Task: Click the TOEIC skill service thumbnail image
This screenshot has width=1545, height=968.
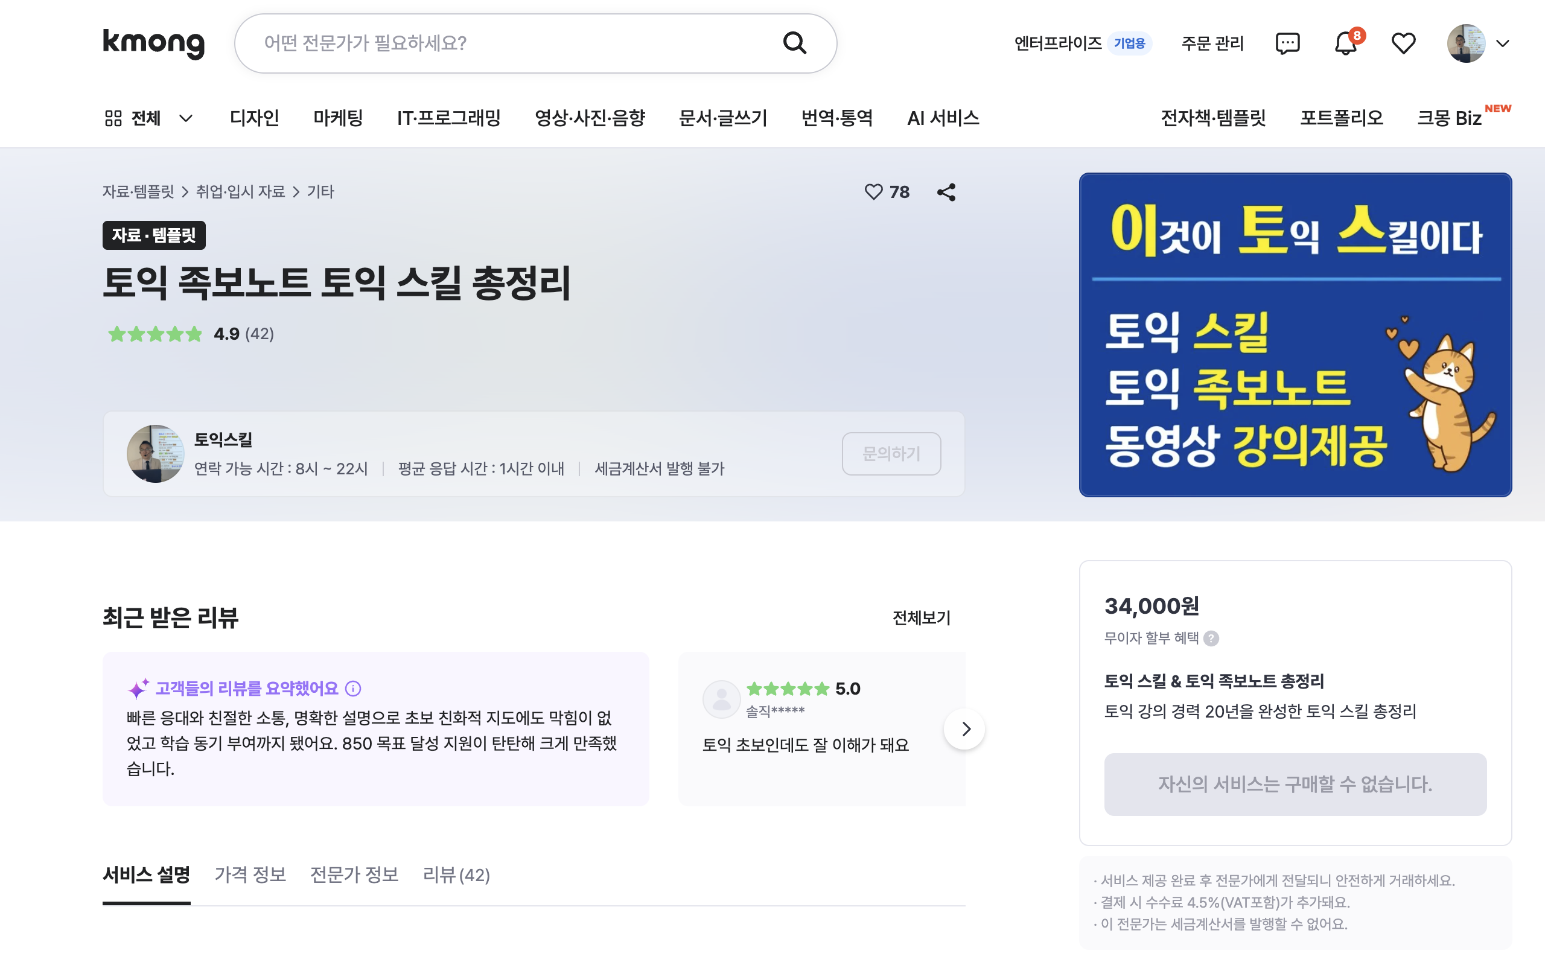Action: click(1295, 334)
